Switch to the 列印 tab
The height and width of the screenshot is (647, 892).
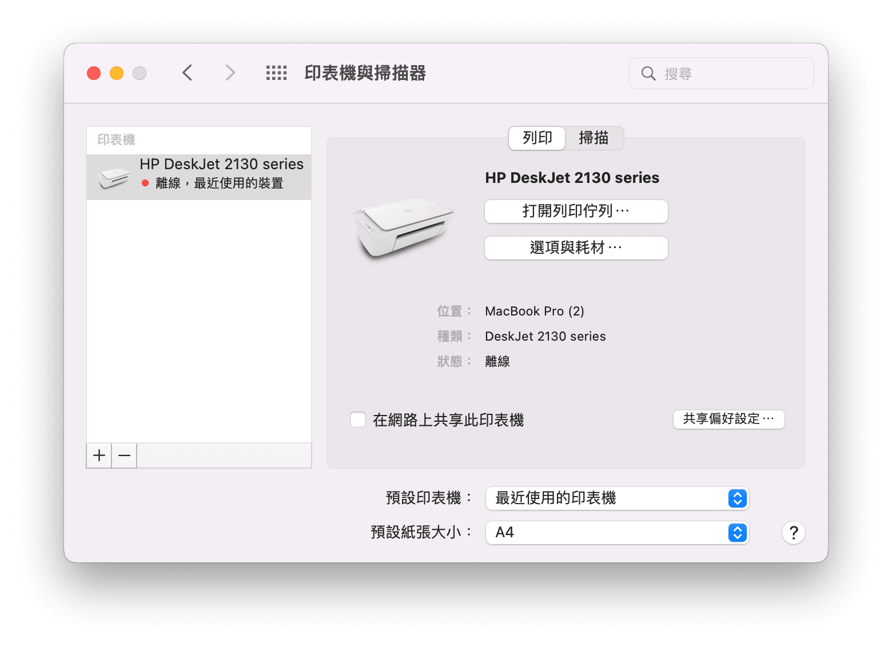click(537, 138)
